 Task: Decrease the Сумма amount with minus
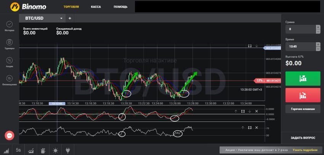[318, 31]
